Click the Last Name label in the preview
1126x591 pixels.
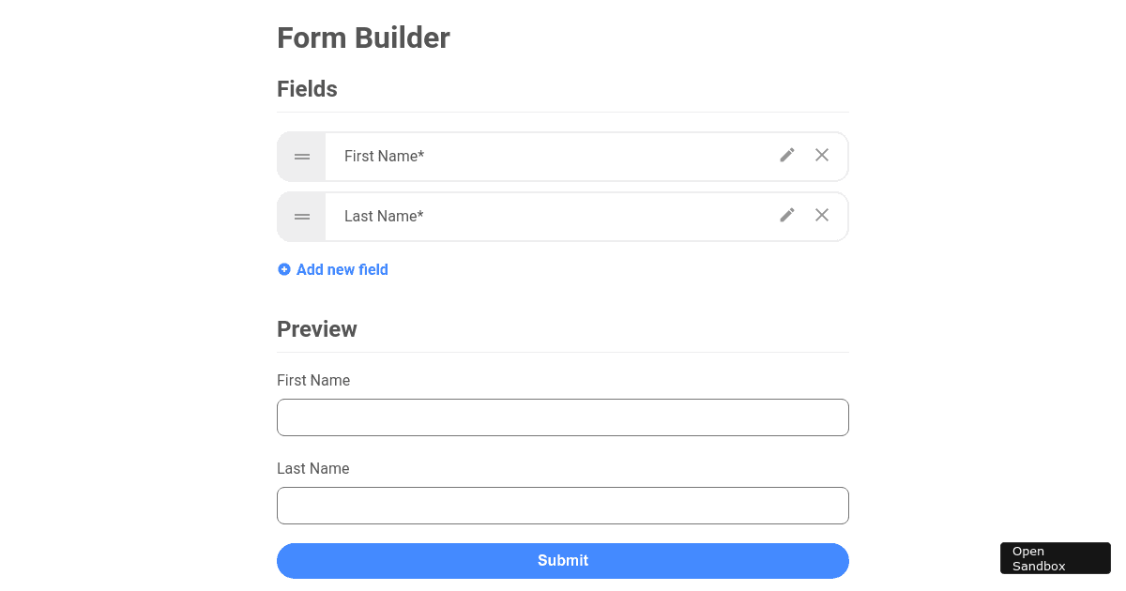(x=313, y=468)
